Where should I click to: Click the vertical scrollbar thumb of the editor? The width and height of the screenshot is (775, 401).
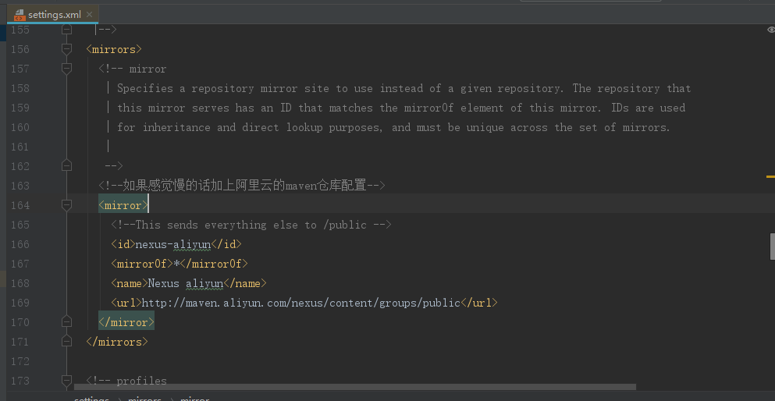[772, 246]
